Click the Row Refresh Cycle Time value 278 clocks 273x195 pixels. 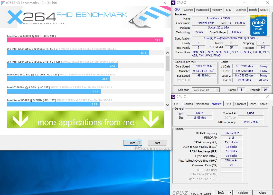(x=231, y=160)
